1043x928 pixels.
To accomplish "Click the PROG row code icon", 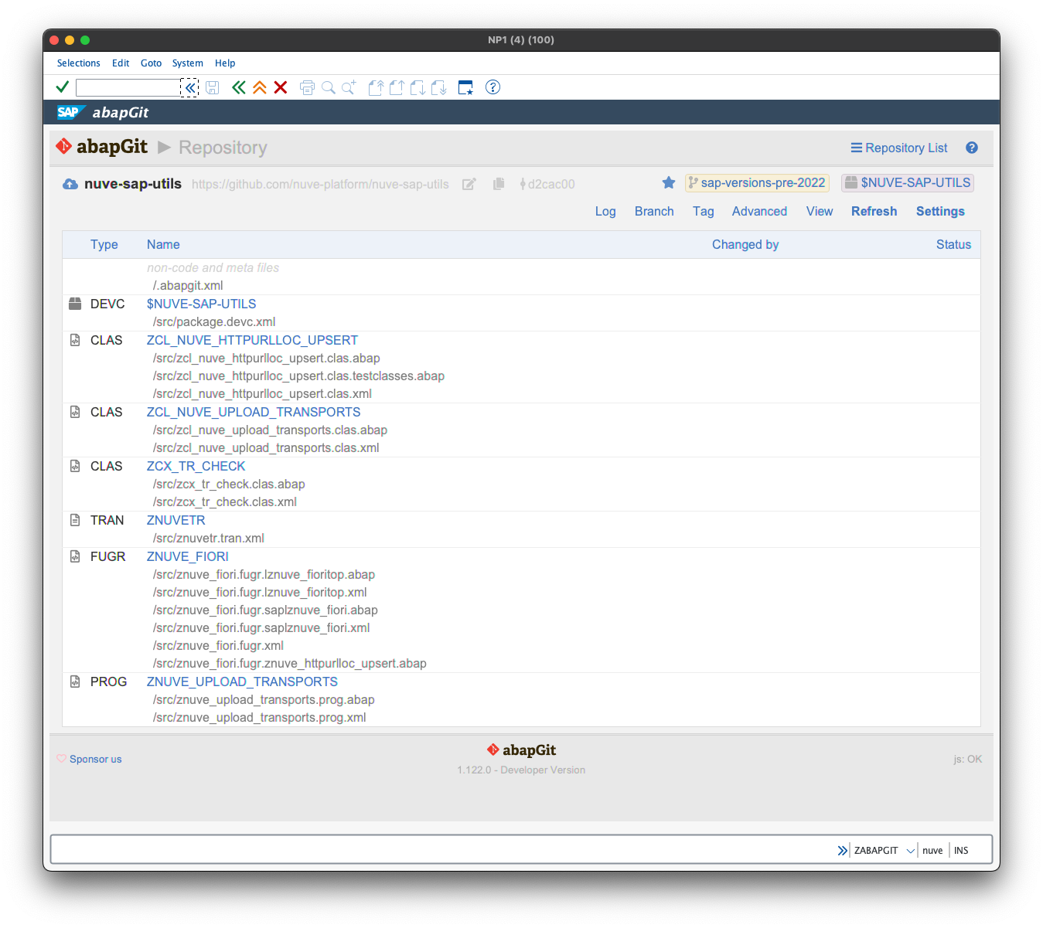I will tap(75, 682).
